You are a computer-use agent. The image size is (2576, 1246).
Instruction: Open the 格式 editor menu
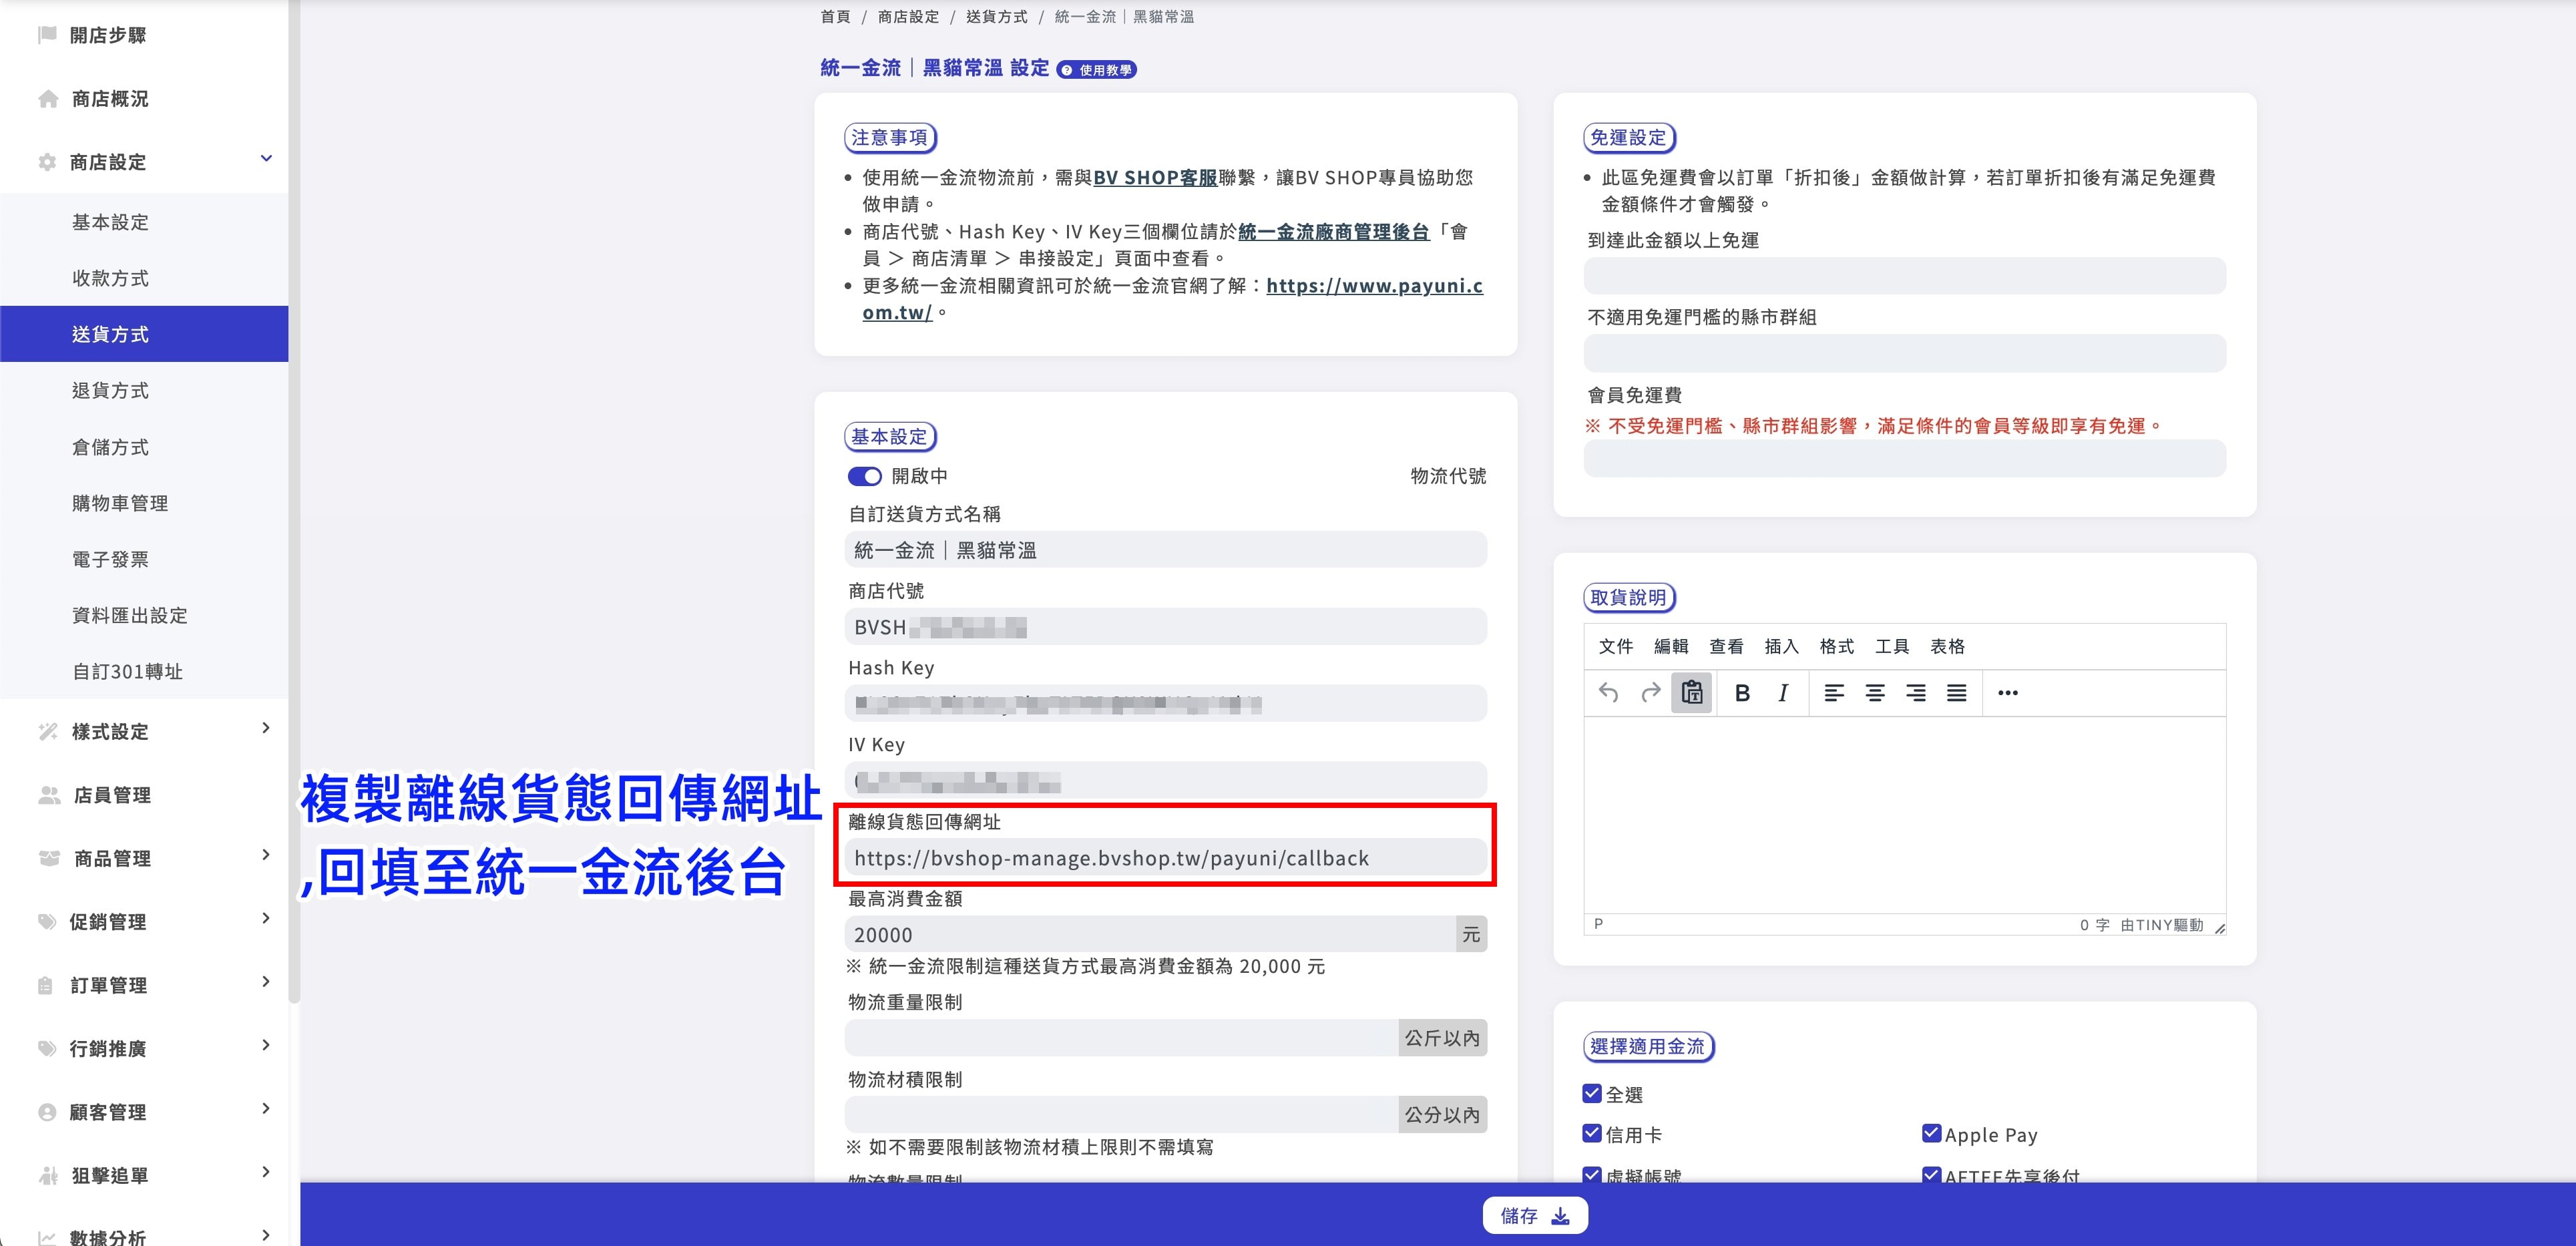point(1837,647)
